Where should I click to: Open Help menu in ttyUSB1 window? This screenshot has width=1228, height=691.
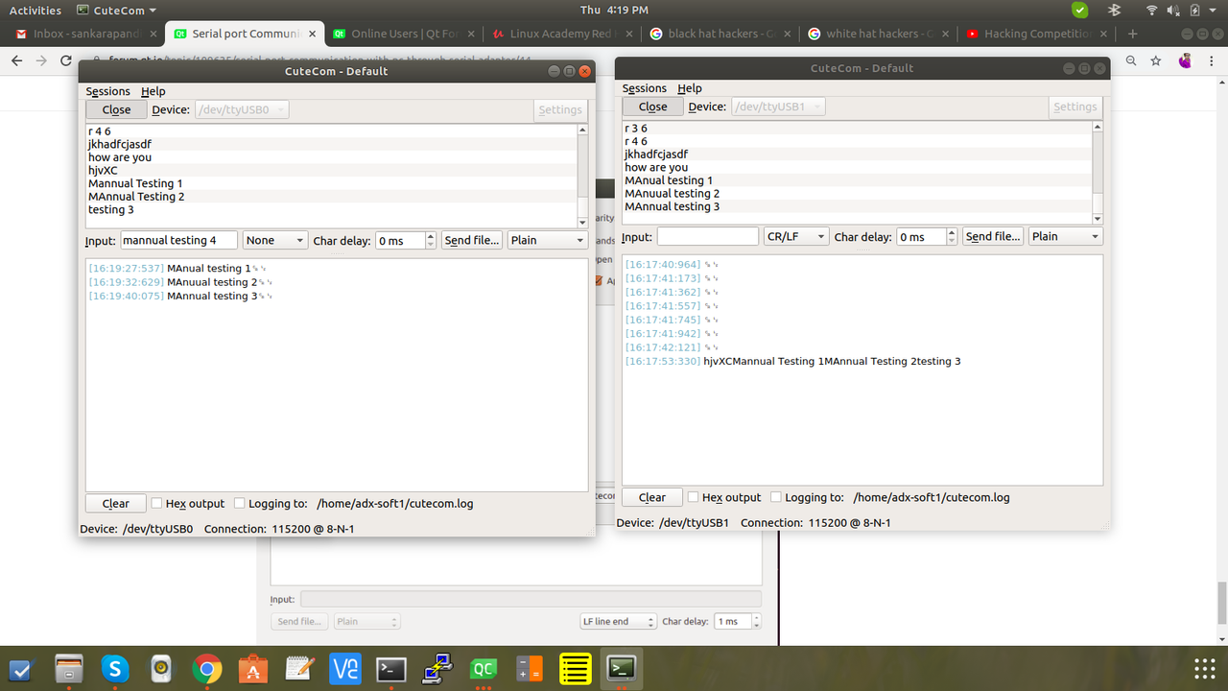[690, 88]
